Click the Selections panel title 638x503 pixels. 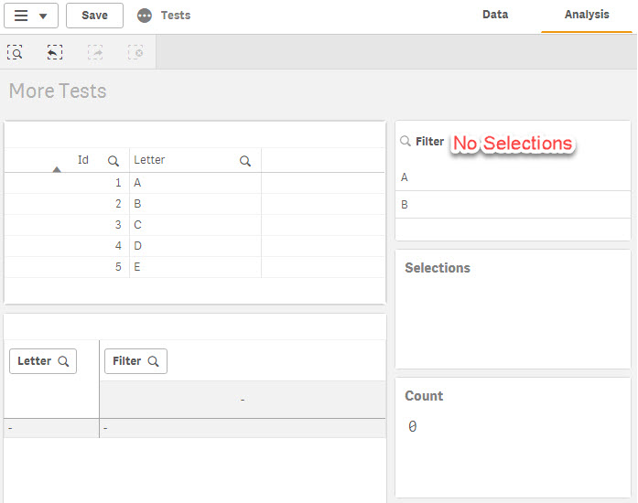438,268
